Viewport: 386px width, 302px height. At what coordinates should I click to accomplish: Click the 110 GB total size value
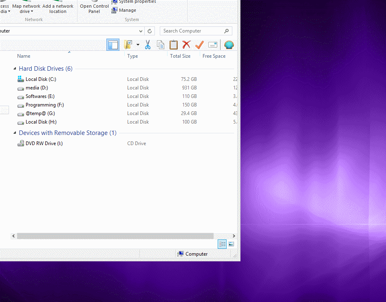(x=189, y=96)
